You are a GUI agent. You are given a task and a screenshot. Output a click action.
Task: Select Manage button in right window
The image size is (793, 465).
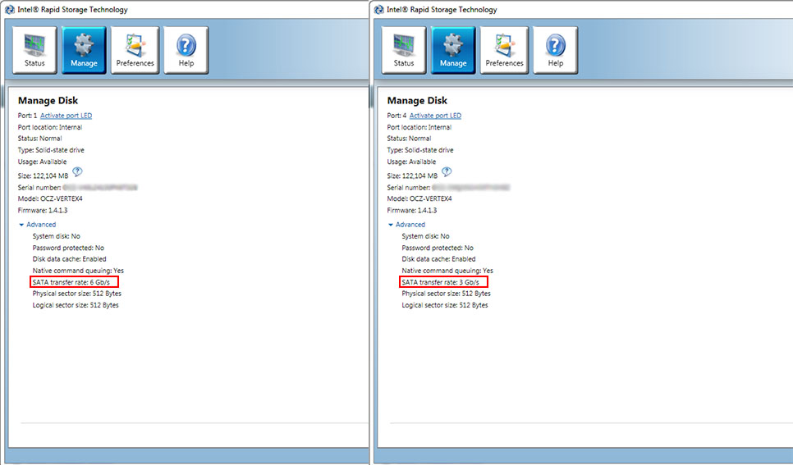pyautogui.click(x=453, y=51)
